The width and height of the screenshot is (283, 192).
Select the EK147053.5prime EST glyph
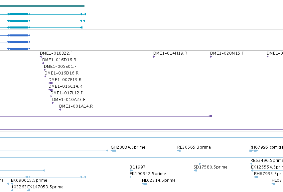(29, 190)
